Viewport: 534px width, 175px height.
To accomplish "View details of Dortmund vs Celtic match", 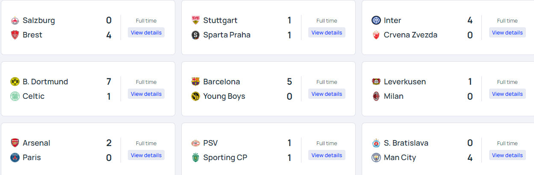I will pyautogui.click(x=146, y=94).
